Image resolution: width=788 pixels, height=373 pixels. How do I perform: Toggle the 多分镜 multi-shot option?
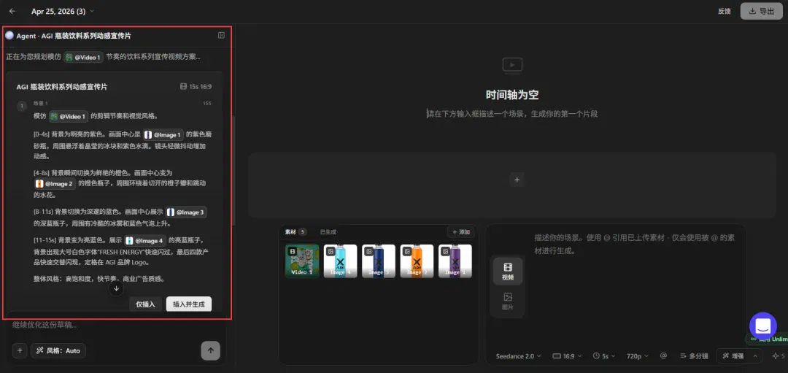pos(694,356)
